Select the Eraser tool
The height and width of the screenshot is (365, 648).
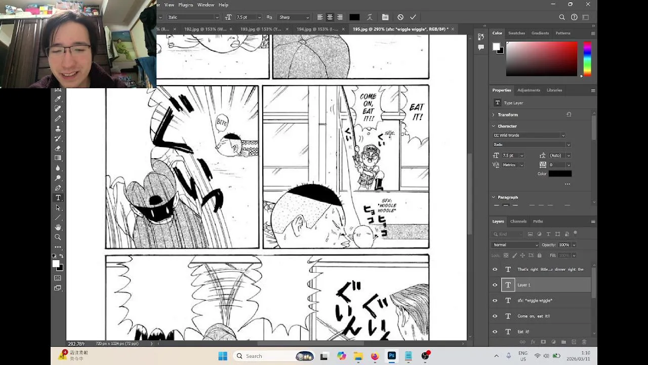click(x=58, y=149)
